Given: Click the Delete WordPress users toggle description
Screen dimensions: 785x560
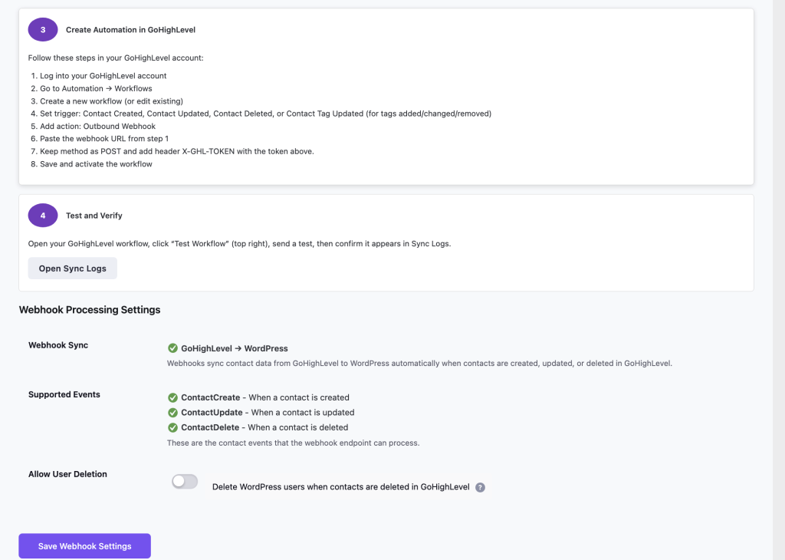Looking at the screenshot, I should tap(341, 487).
